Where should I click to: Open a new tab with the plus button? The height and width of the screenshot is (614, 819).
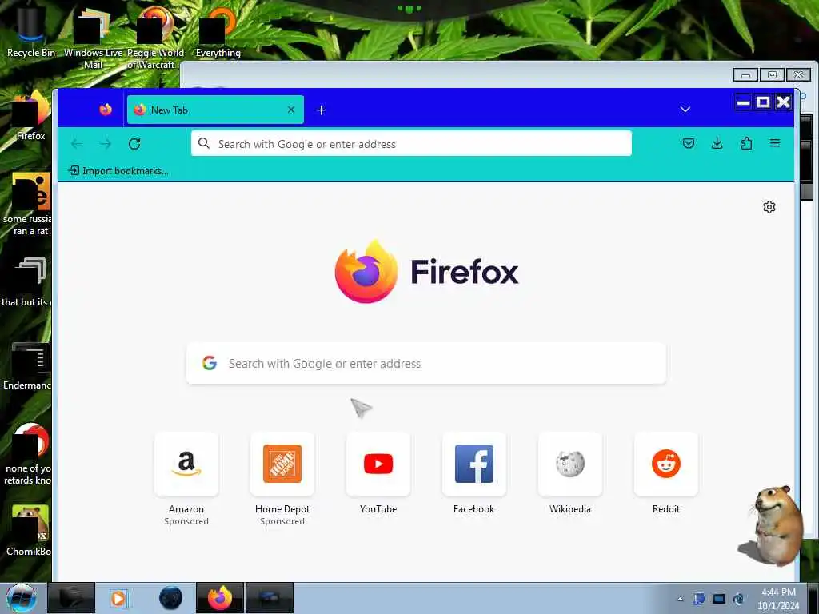322,110
